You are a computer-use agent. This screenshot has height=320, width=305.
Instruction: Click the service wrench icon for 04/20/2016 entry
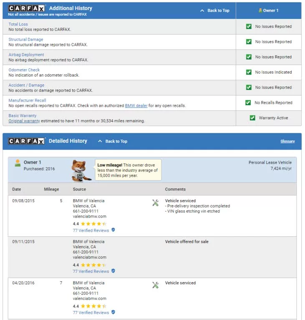155,285
